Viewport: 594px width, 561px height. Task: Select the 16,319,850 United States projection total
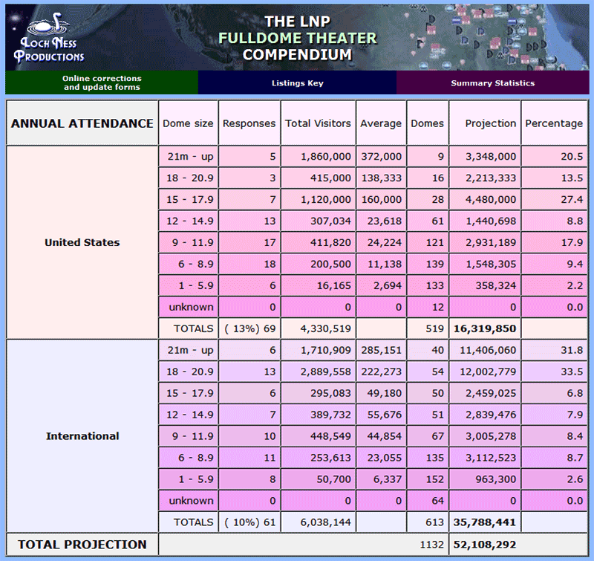point(485,328)
